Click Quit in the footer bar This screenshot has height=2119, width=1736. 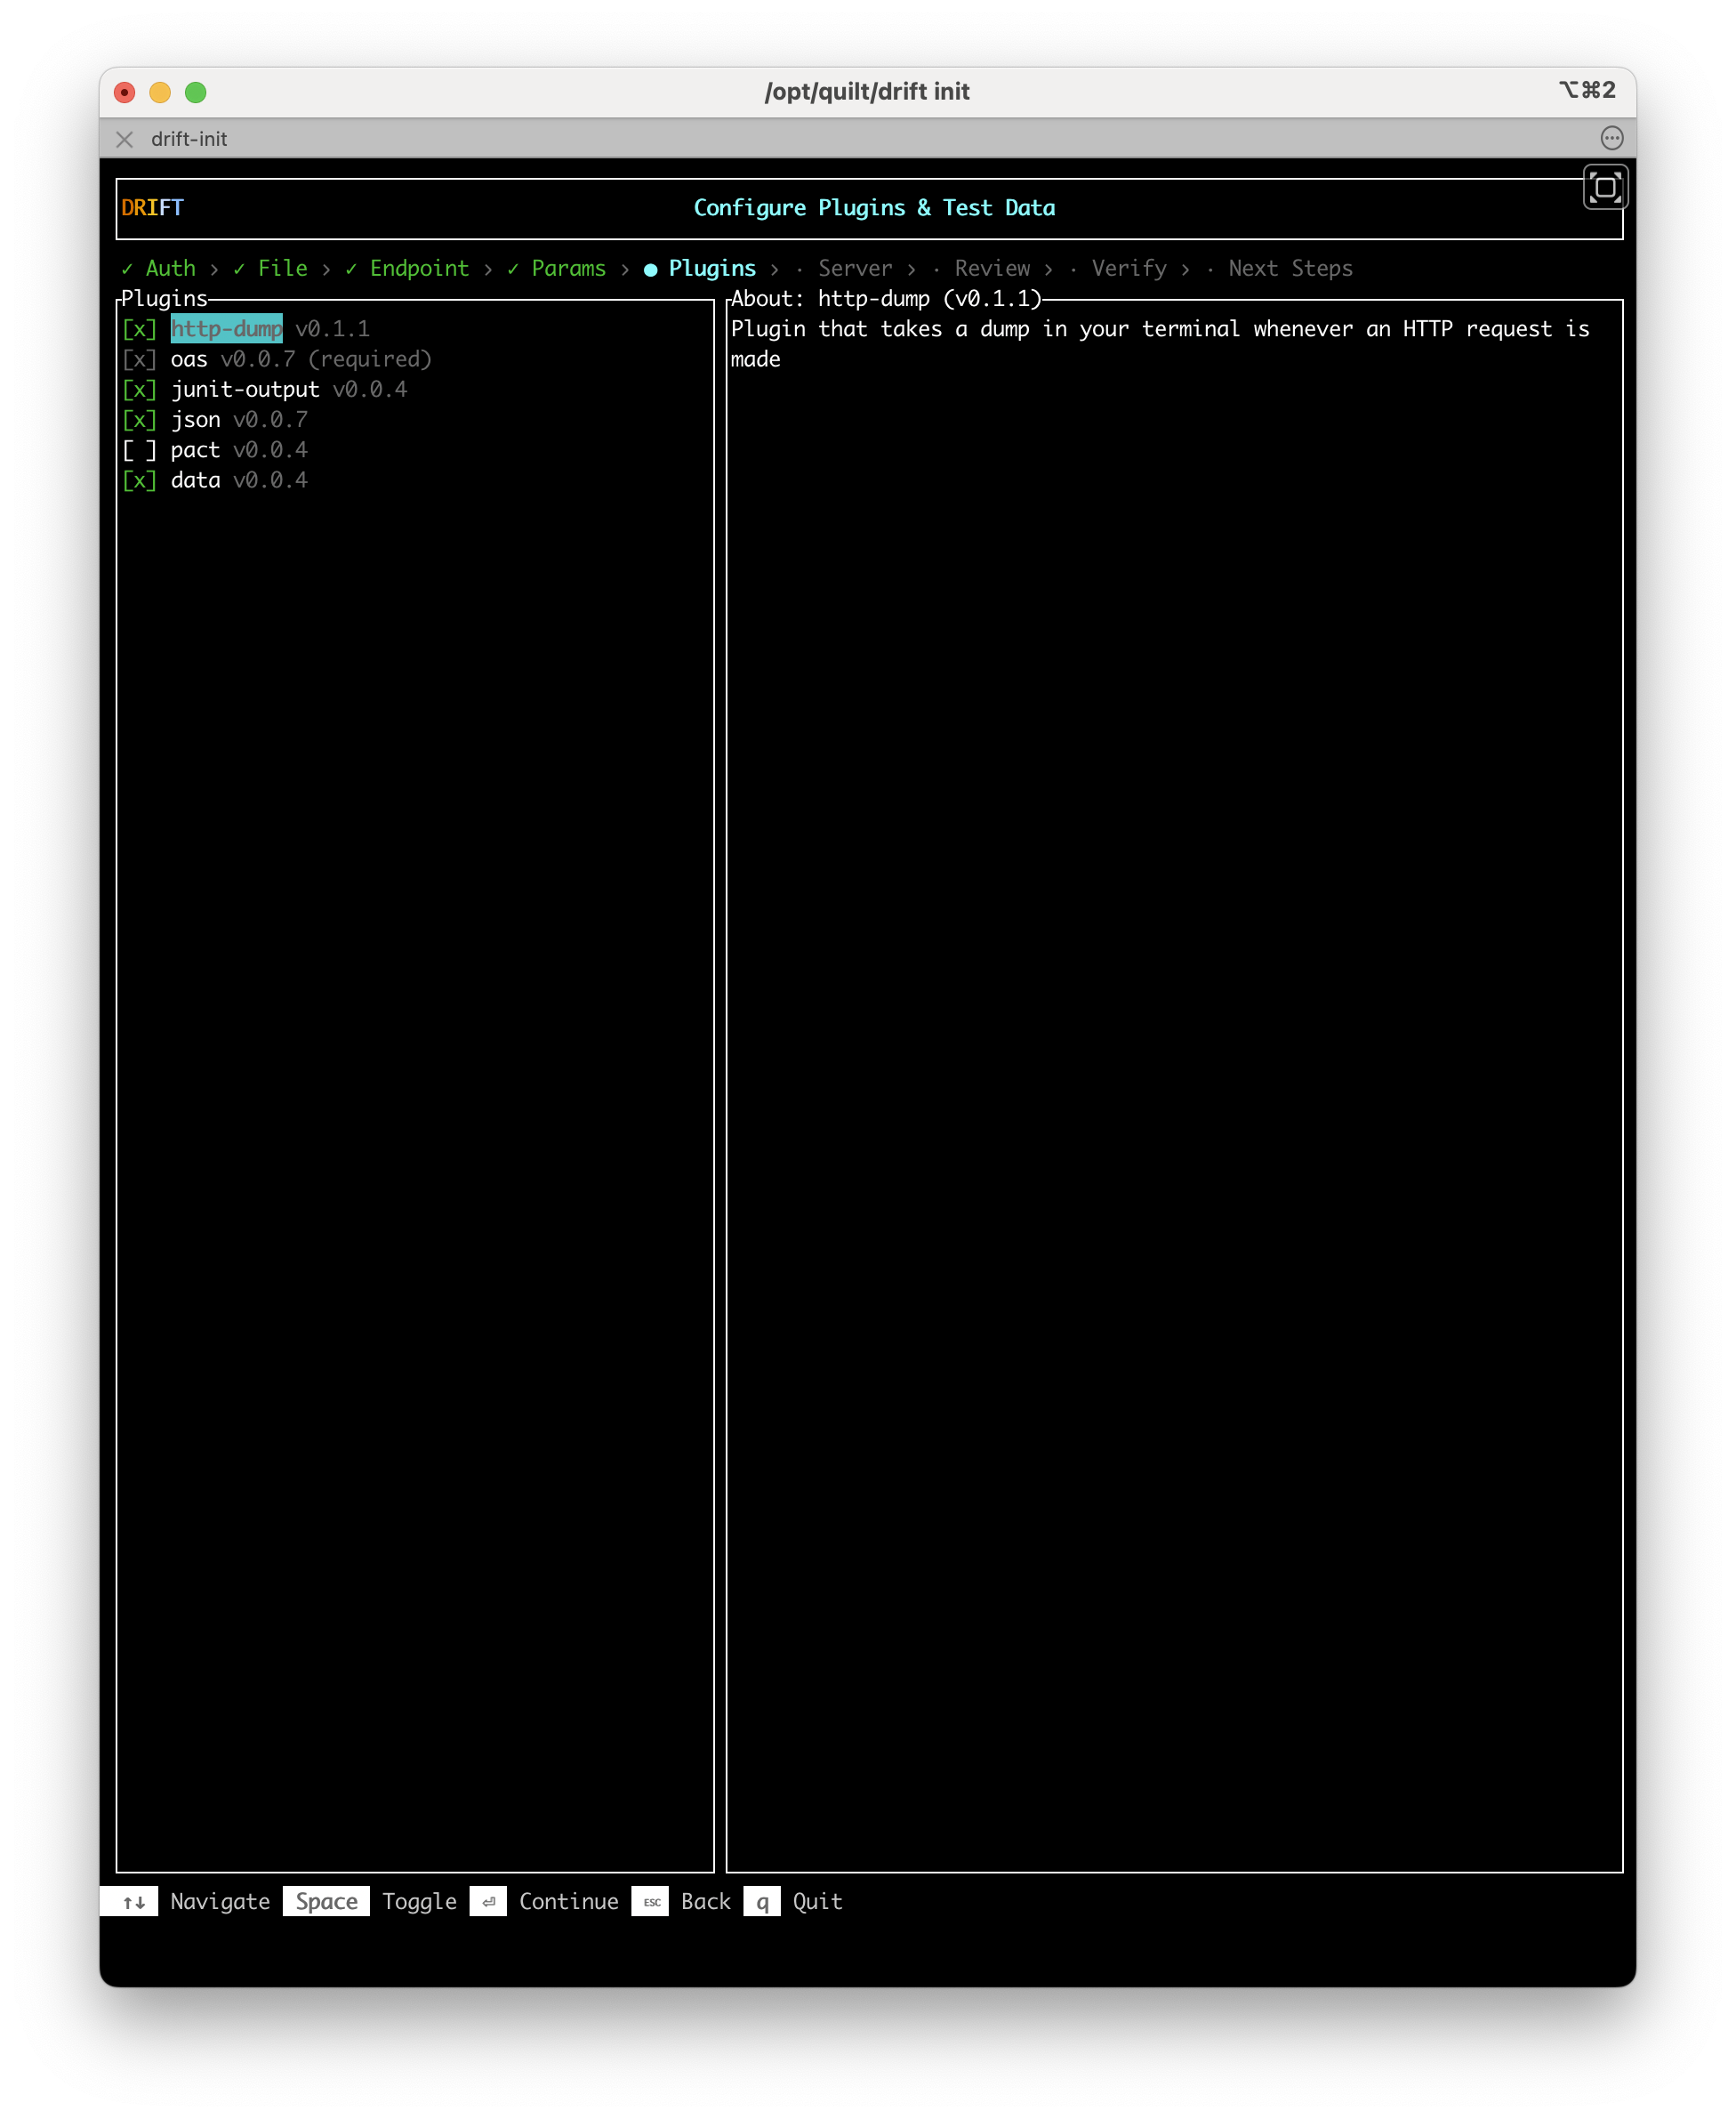817,1901
